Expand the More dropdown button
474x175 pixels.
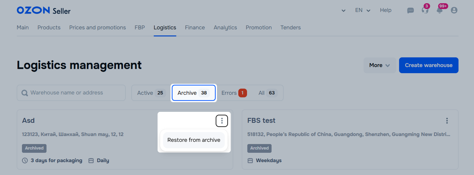tap(380, 65)
